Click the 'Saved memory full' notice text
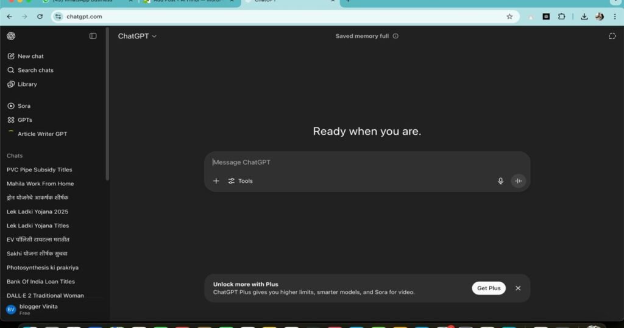624x328 pixels. point(362,36)
